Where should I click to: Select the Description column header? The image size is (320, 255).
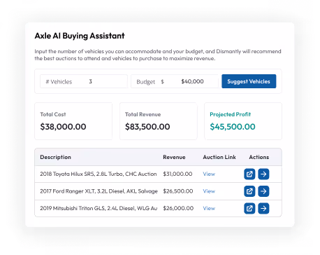pyautogui.click(x=55, y=157)
